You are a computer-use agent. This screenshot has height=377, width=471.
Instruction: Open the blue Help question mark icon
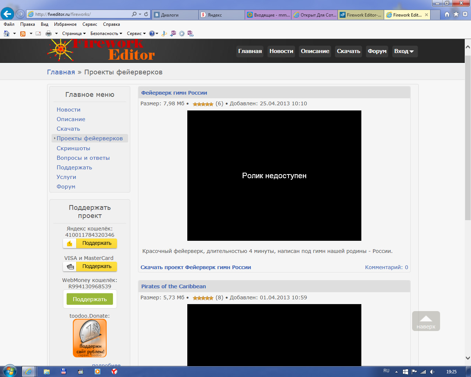pos(152,34)
